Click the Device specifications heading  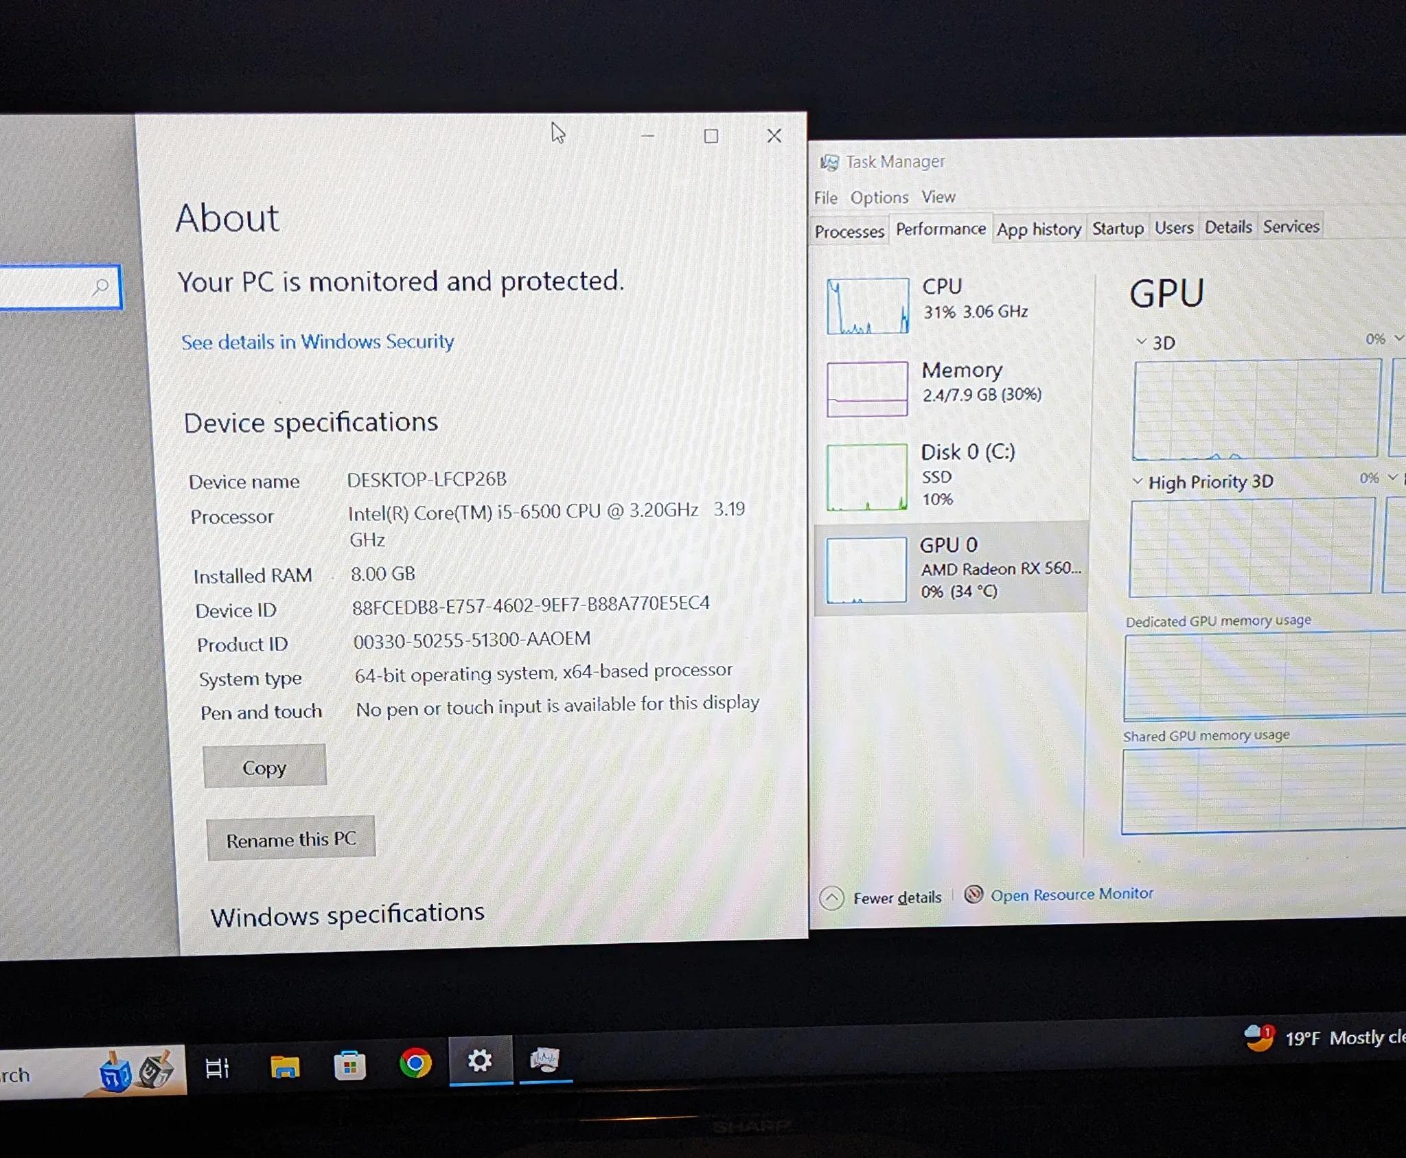(310, 422)
